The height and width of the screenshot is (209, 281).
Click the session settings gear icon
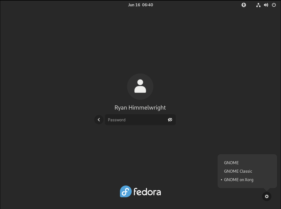coord(267,196)
